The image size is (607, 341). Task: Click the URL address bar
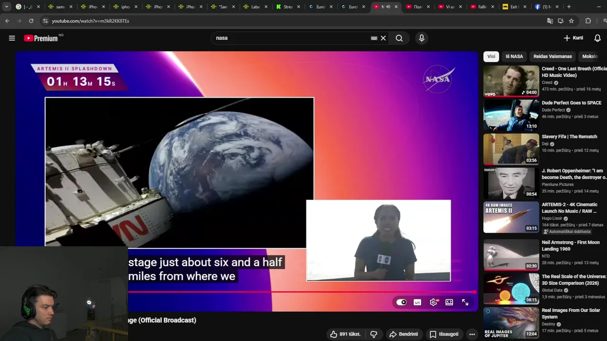(x=294, y=21)
